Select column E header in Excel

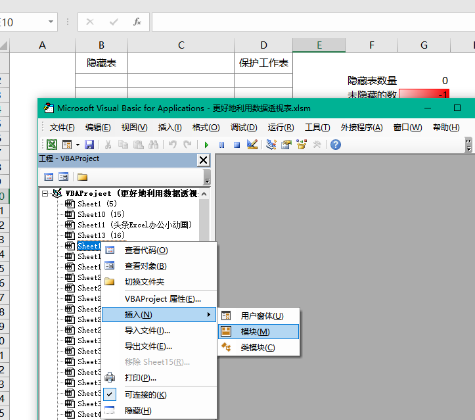[x=319, y=45]
